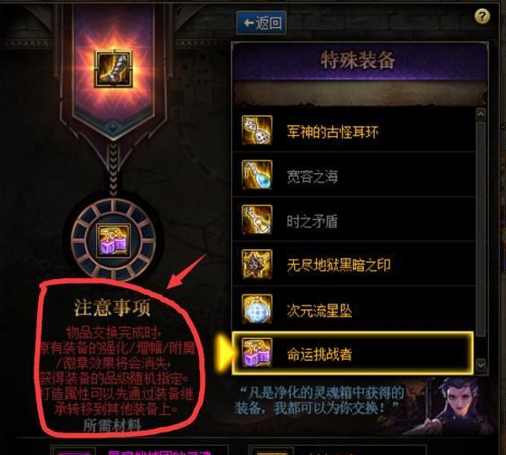Select the highlighted 命运挑战者 entry
This screenshot has height=455, width=506.
[x=353, y=353]
